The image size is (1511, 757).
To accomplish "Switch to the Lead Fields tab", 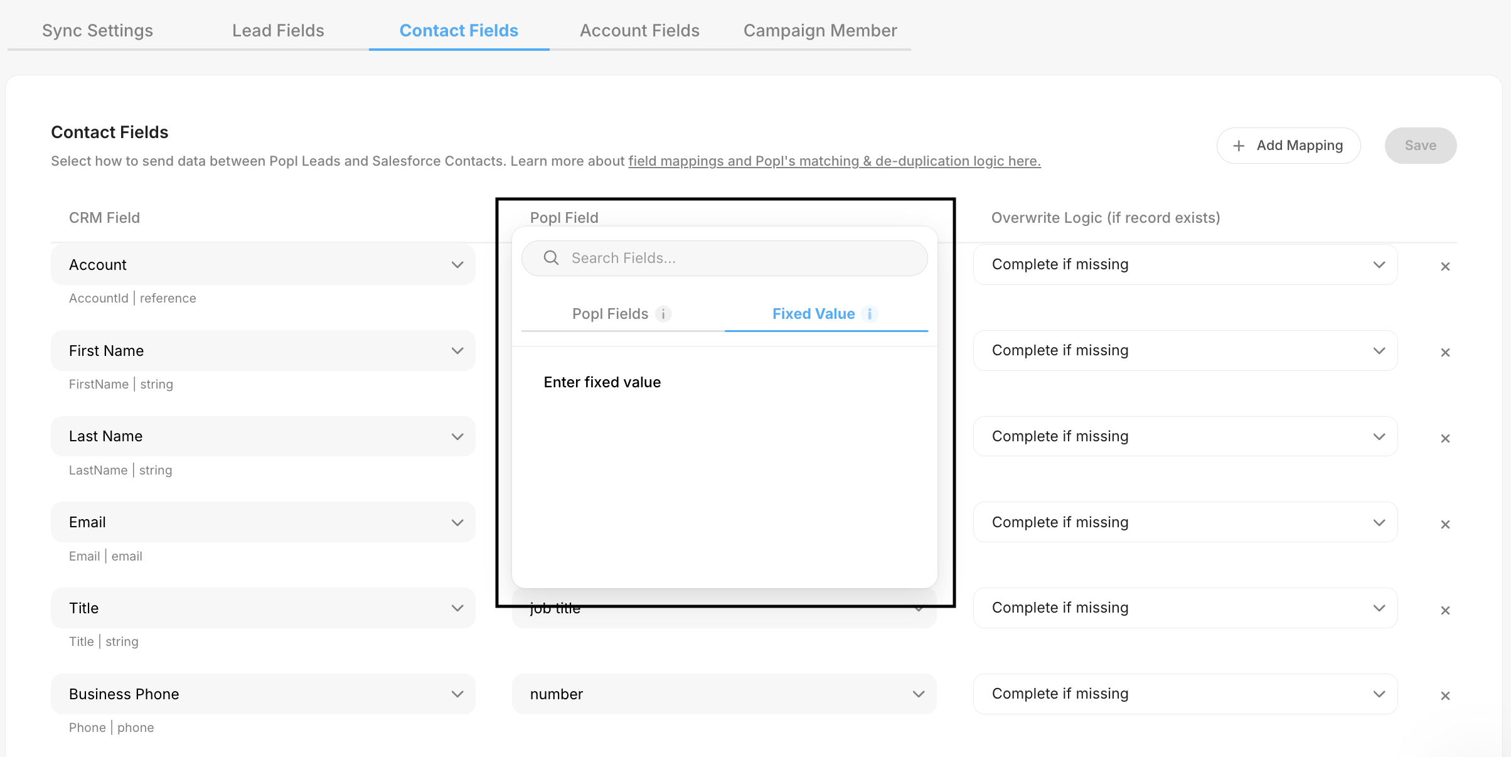I will (x=278, y=31).
